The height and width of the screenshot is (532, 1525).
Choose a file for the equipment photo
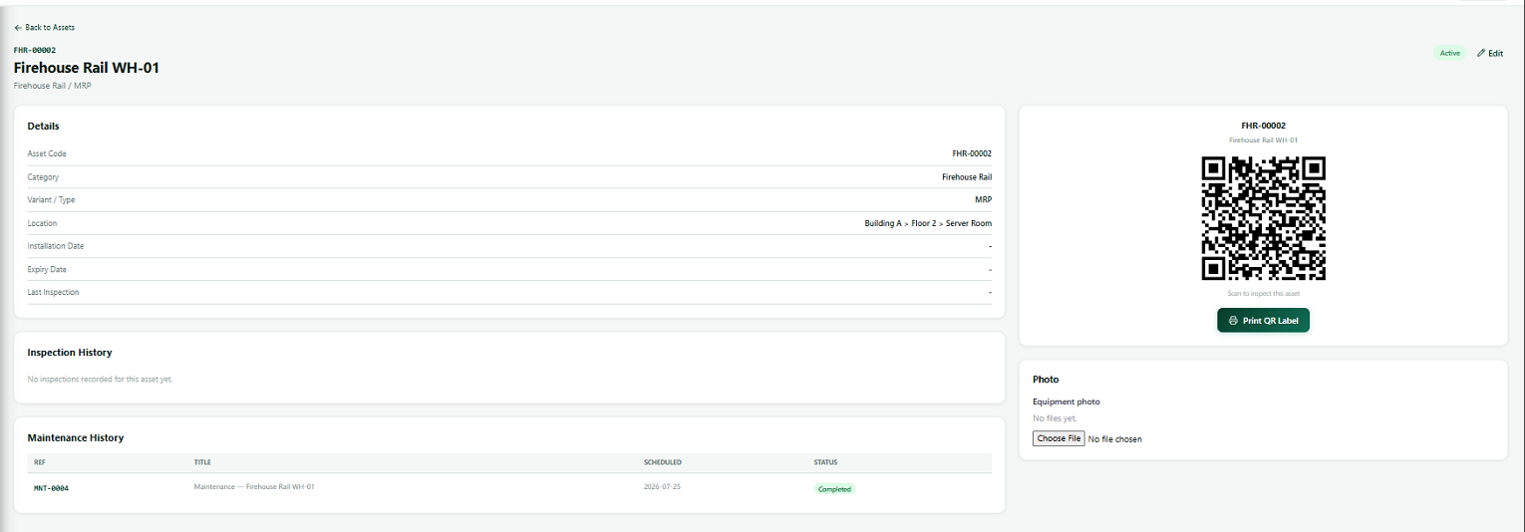click(x=1059, y=438)
